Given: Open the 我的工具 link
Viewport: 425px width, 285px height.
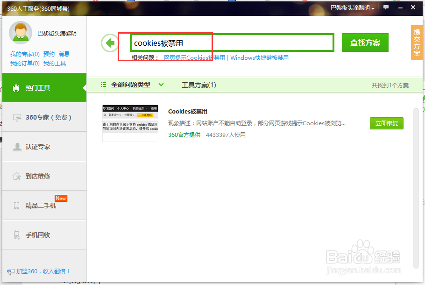Looking at the screenshot, I should pos(55,64).
